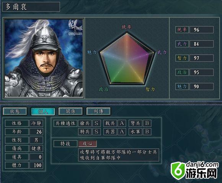Select the 統率 stat value 96
The image size is (222, 183).
click(x=201, y=30)
